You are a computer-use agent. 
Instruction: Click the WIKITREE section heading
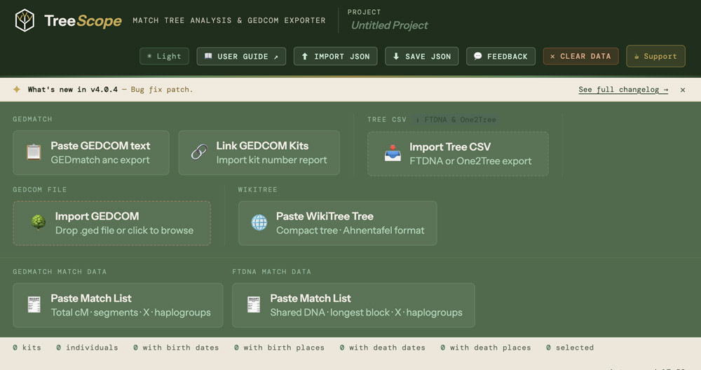(x=257, y=190)
